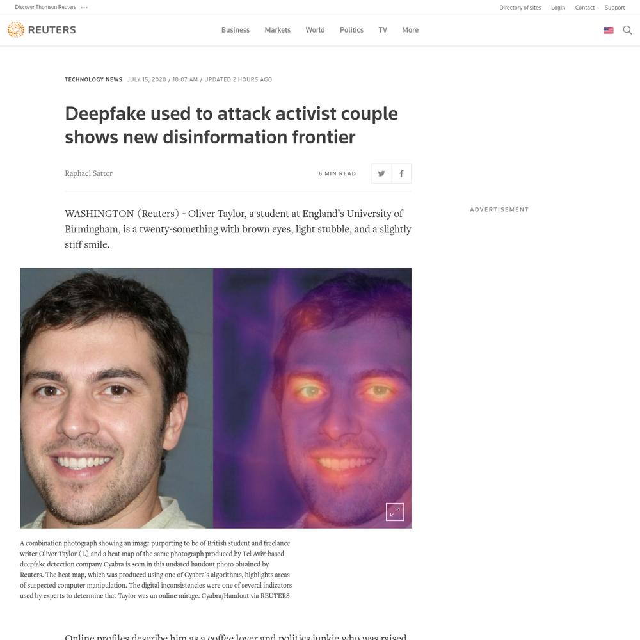This screenshot has width=640, height=640.
Task: Click the Login link
Action: (x=558, y=7)
